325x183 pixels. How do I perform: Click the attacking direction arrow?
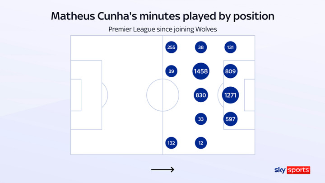pyautogui.click(x=162, y=170)
